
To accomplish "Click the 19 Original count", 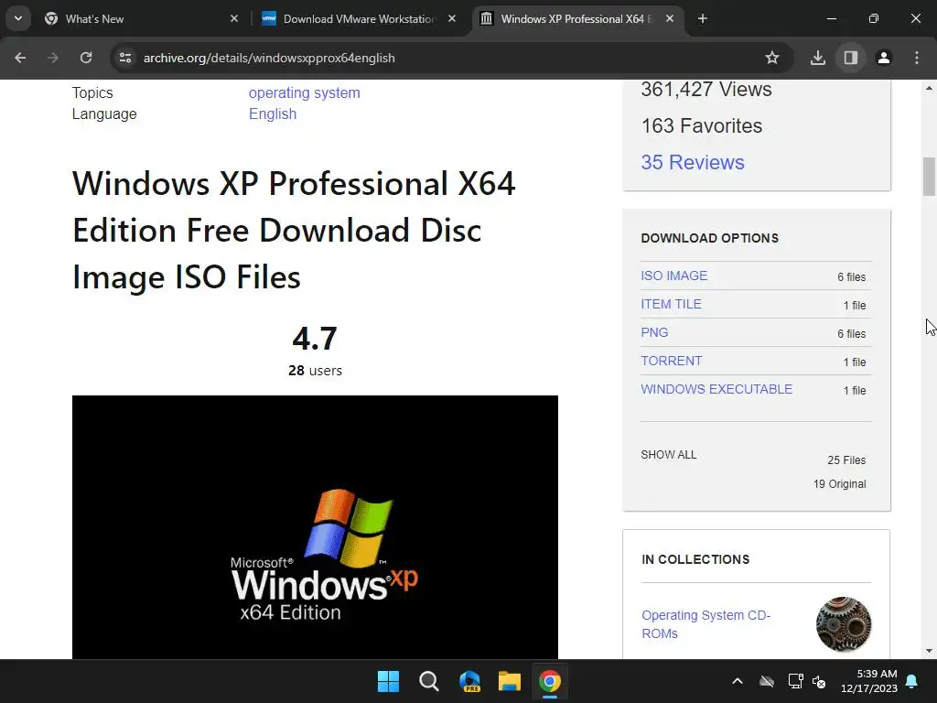I will pyautogui.click(x=840, y=484).
